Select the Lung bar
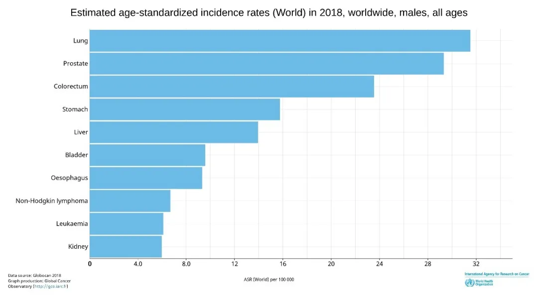Viewport: 538px width, 297px height. pos(280,41)
